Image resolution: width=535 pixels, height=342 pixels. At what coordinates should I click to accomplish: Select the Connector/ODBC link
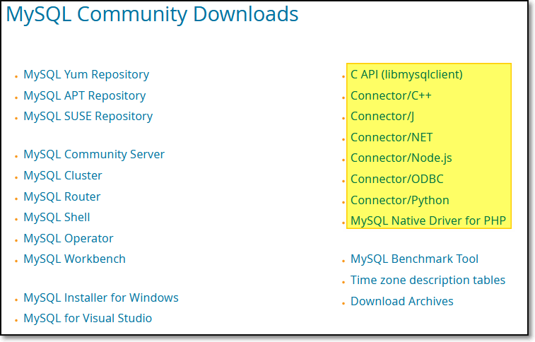[396, 179]
